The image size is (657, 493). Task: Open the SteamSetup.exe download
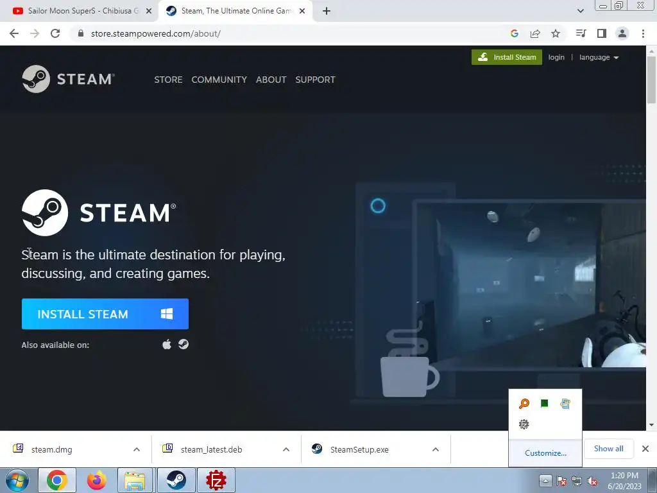pyautogui.click(x=359, y=449)
